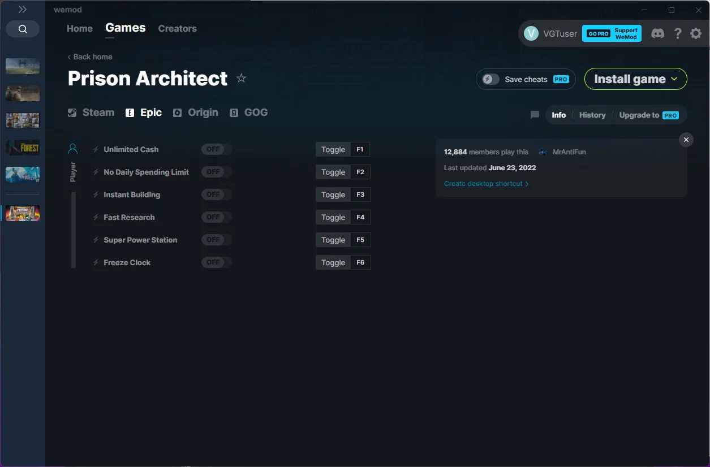Open The Forest game thumbnail in sidebar
This screenshot has height=467, width=710.
[23, 148]
